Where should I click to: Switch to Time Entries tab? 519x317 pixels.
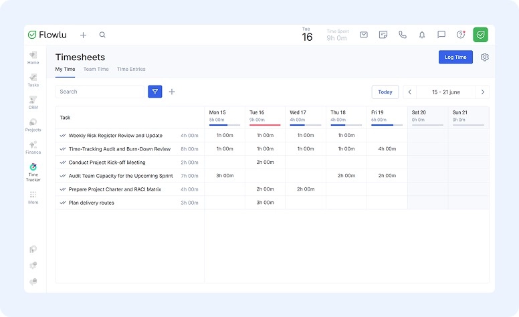coord(131,69)
